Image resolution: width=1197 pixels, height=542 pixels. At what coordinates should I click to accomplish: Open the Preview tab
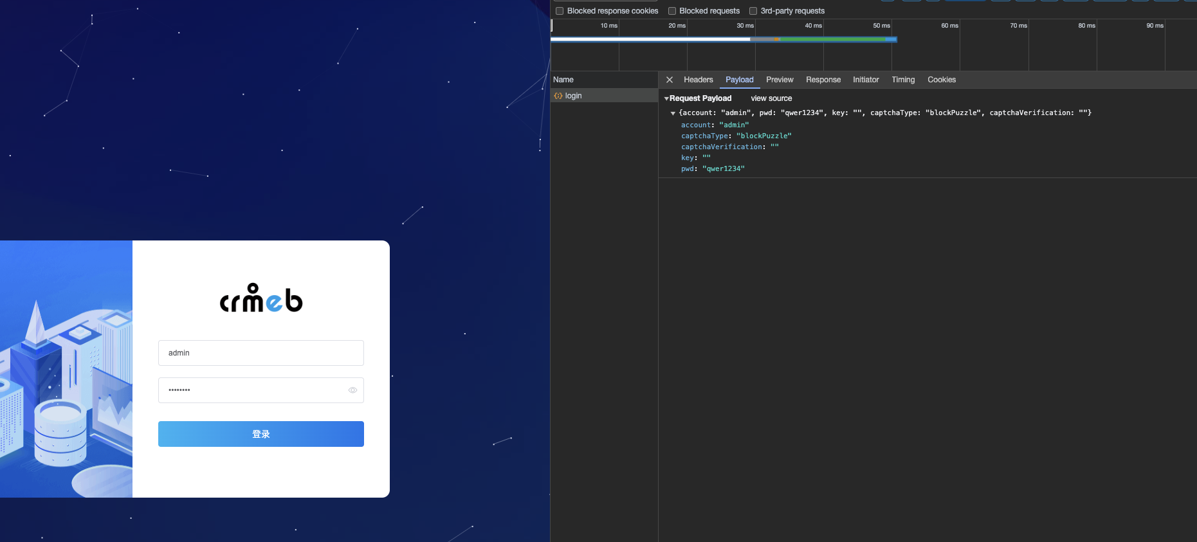(x=780, y=80)
